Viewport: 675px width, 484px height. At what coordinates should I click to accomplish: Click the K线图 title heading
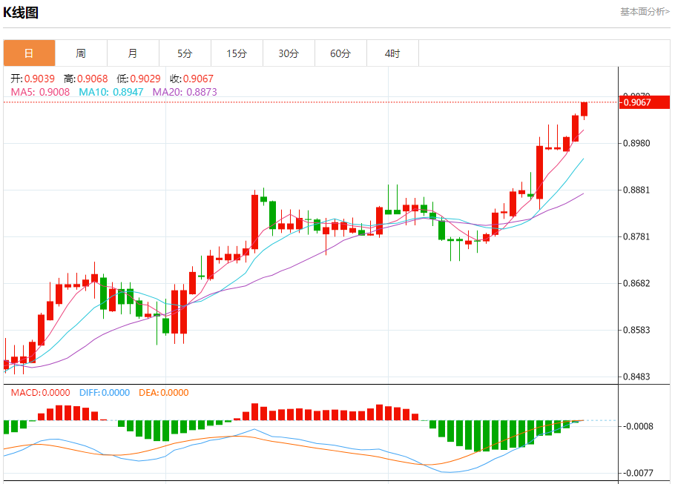(x=21, y=13)
